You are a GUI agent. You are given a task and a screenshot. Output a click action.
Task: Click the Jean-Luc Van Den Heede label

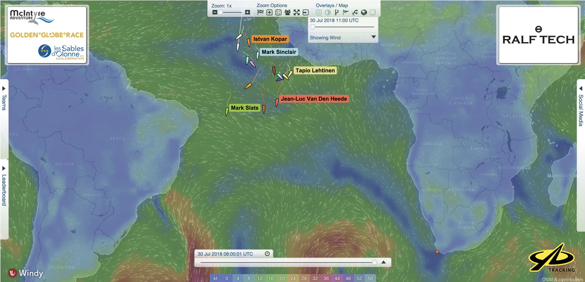pos(314,99)
